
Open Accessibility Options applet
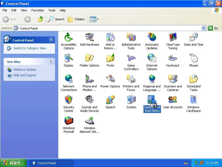coord(69,37)
